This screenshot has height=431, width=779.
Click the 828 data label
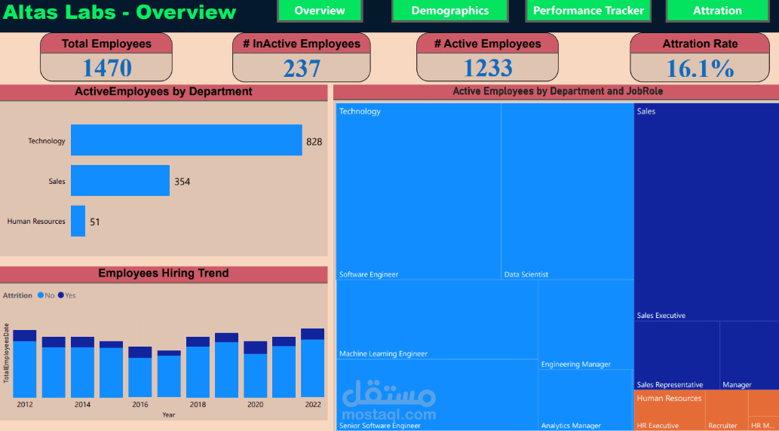[314, 142]
